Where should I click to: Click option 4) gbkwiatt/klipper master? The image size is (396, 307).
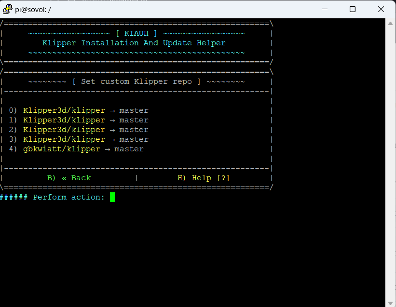tap(76, 149)
